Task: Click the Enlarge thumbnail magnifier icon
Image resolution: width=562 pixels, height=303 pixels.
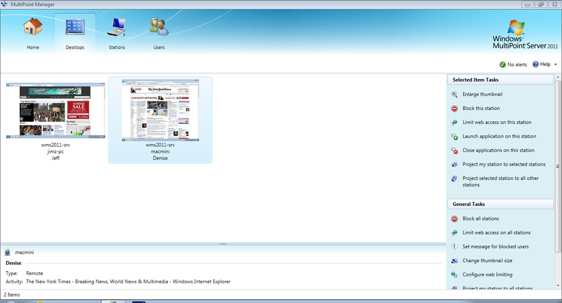Action: tap(454, 94)
